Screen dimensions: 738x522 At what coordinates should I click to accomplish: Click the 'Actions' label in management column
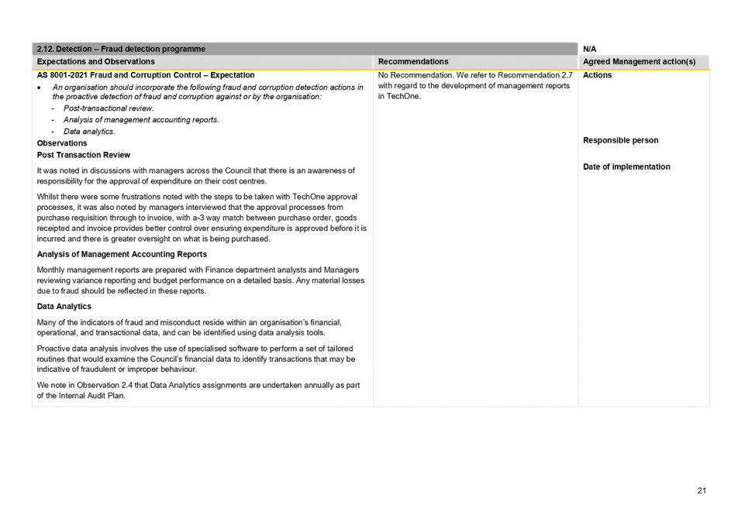click(x=597, y=75)
